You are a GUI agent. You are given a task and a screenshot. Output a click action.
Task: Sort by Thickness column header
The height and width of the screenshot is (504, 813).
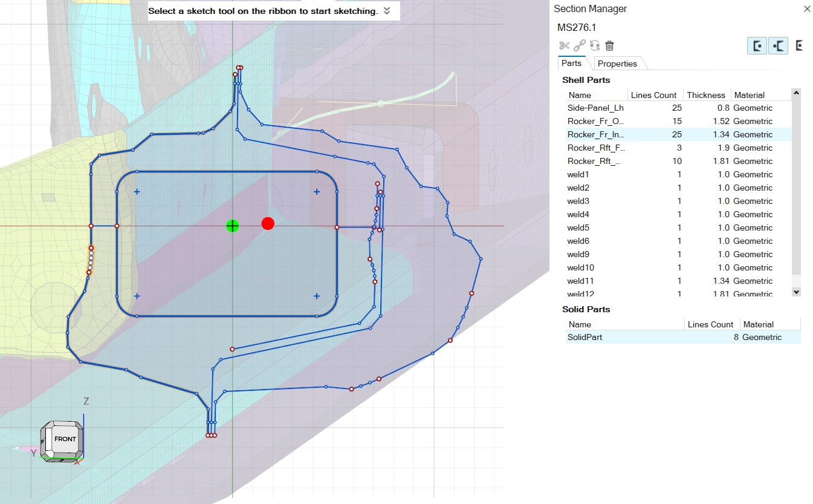tap(705, 95)
